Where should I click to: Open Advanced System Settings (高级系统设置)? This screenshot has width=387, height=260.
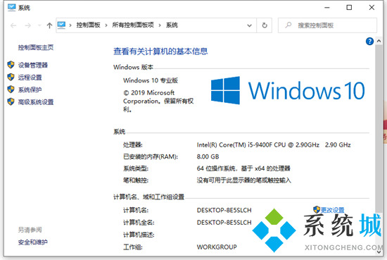[36, 102]
